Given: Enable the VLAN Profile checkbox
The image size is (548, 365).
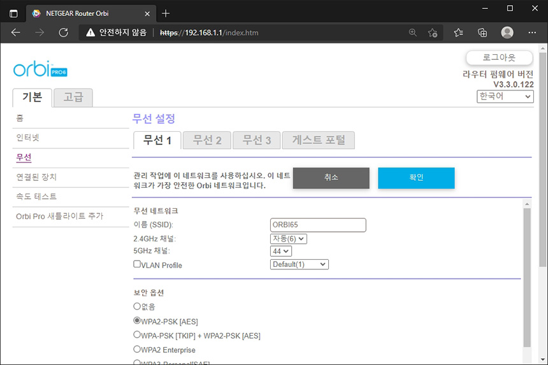Looking at the screenshot, I should (137, 264).
